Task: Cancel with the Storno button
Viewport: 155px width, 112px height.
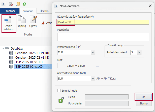Action: (x=143, y=103)
